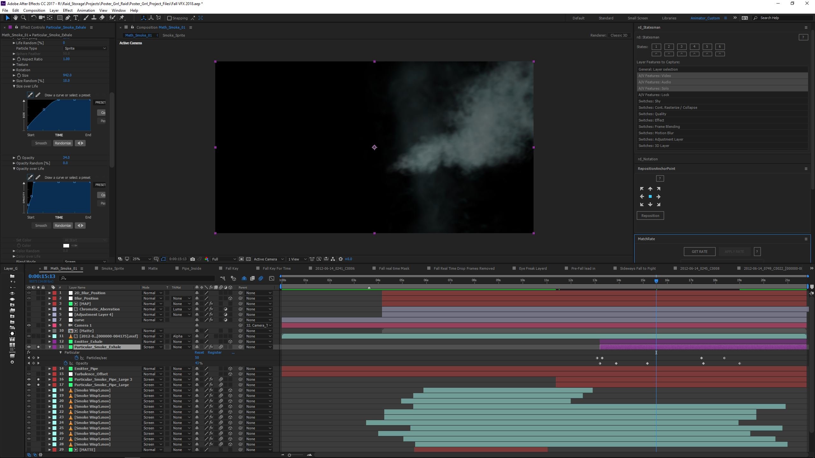Select the Zoom tool
815x458 pixels.
23,18
